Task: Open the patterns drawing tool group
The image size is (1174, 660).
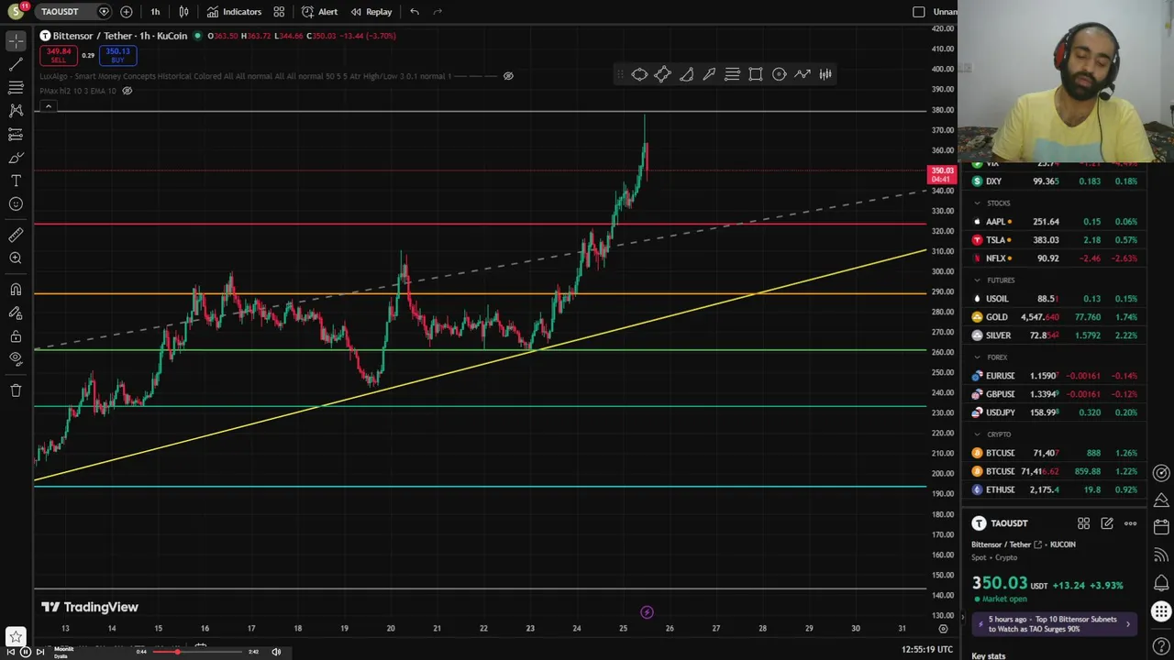Action: point(16,110)
